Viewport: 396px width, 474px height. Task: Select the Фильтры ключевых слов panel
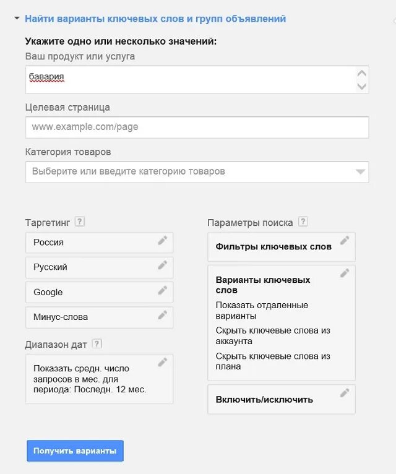tap(282, 247)
